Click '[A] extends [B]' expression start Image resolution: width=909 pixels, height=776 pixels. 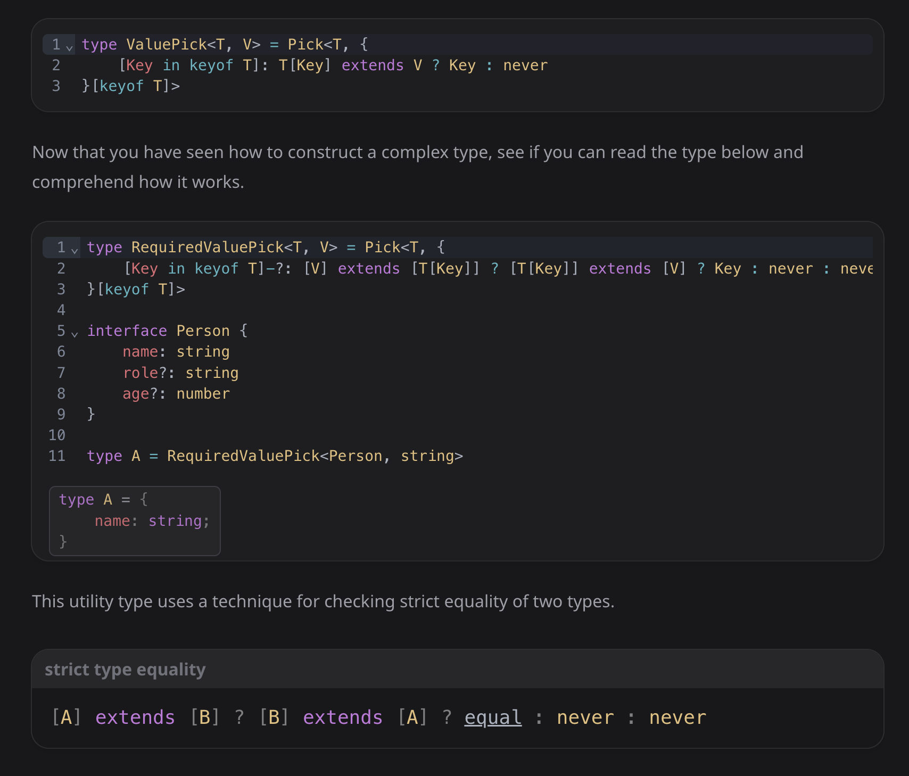click(136, 717)
